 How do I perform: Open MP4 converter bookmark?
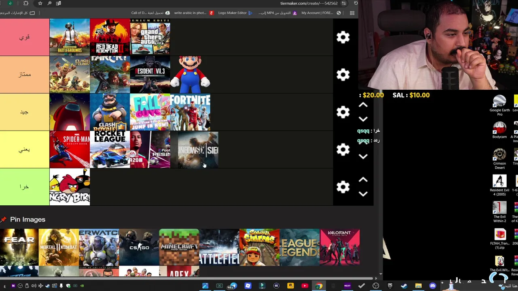[x=278, y=13]
